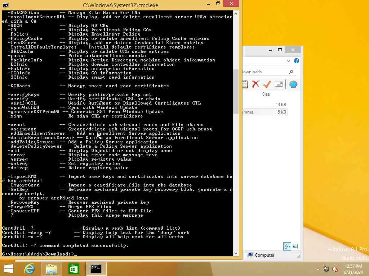Click 'CertUtil: -? command completed successfully.' line
Viewport: 369px width, 276px height.
(65, 245)
